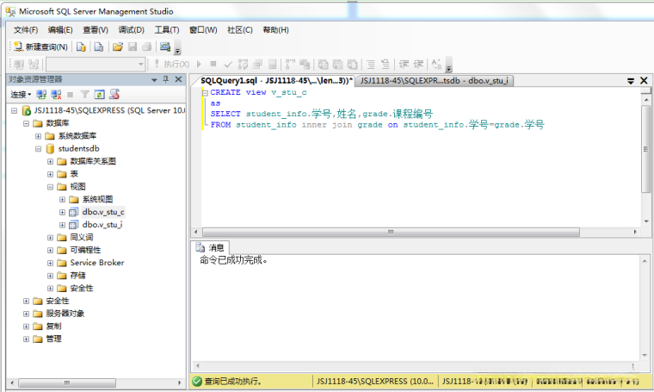Close the Object Explorer panel
Image resolution: width=654 pixels, height=392 pixels.
[178, 79]
